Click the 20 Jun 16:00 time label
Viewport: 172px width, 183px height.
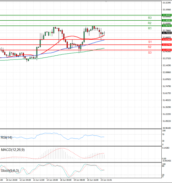pos(93,180)
